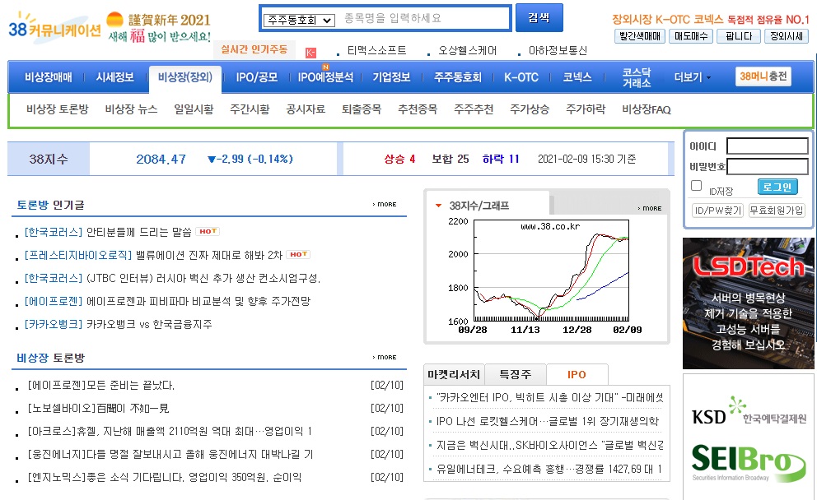Expand the 더보기 menu
Image resolution: width=817 pixels, height=500 pixels.
(x=692, y=77)
